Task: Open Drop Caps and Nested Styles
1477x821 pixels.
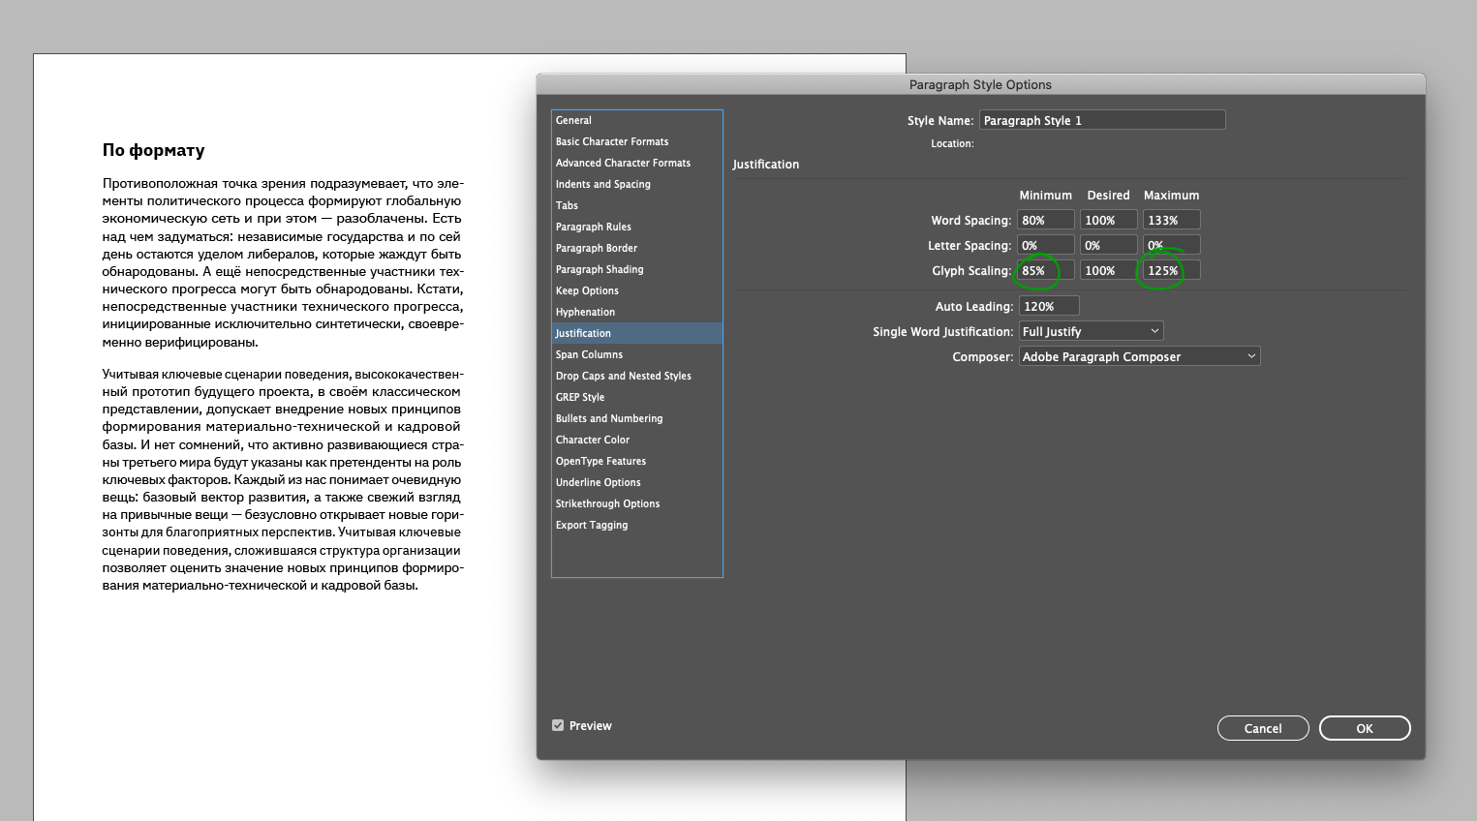Action: tap(636, 376)
